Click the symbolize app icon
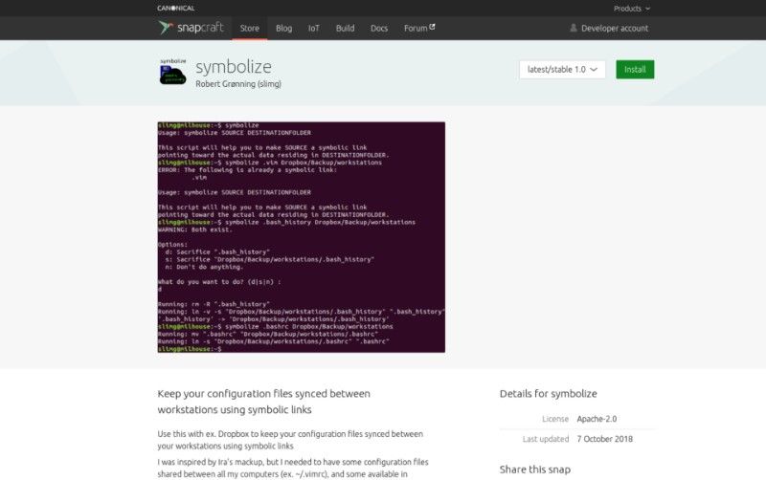This screenshot has height=480, width=766. click(x=172, y=73)
